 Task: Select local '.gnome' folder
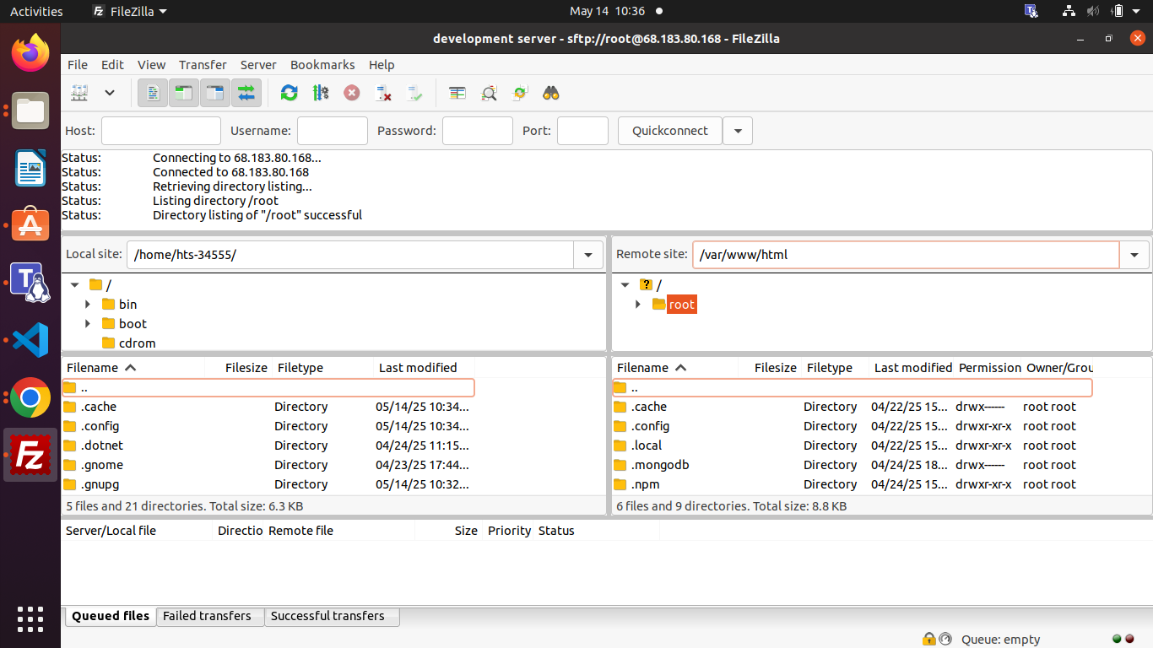point(268,465)
